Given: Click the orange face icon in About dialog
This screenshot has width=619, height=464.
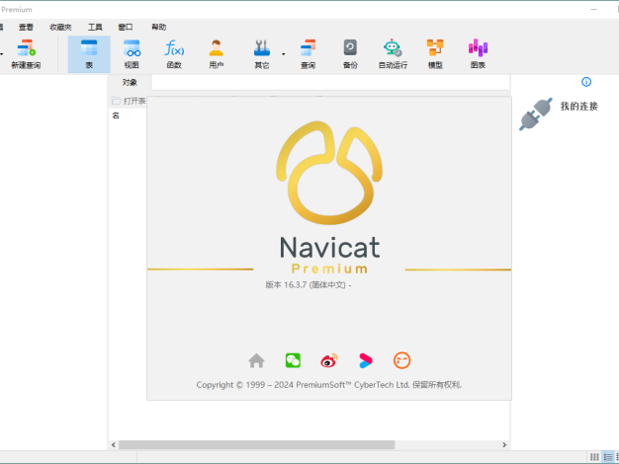Looking at the screenshot, I should pos(401,360).
